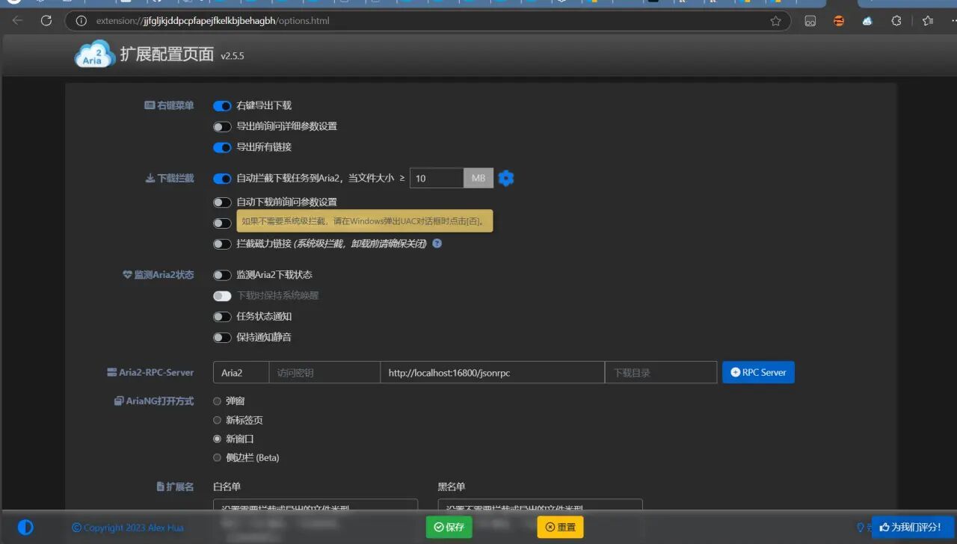957x544 pixels.
Task: Click the RPC URL field with localhost:16800
Action: coord(493,372)
